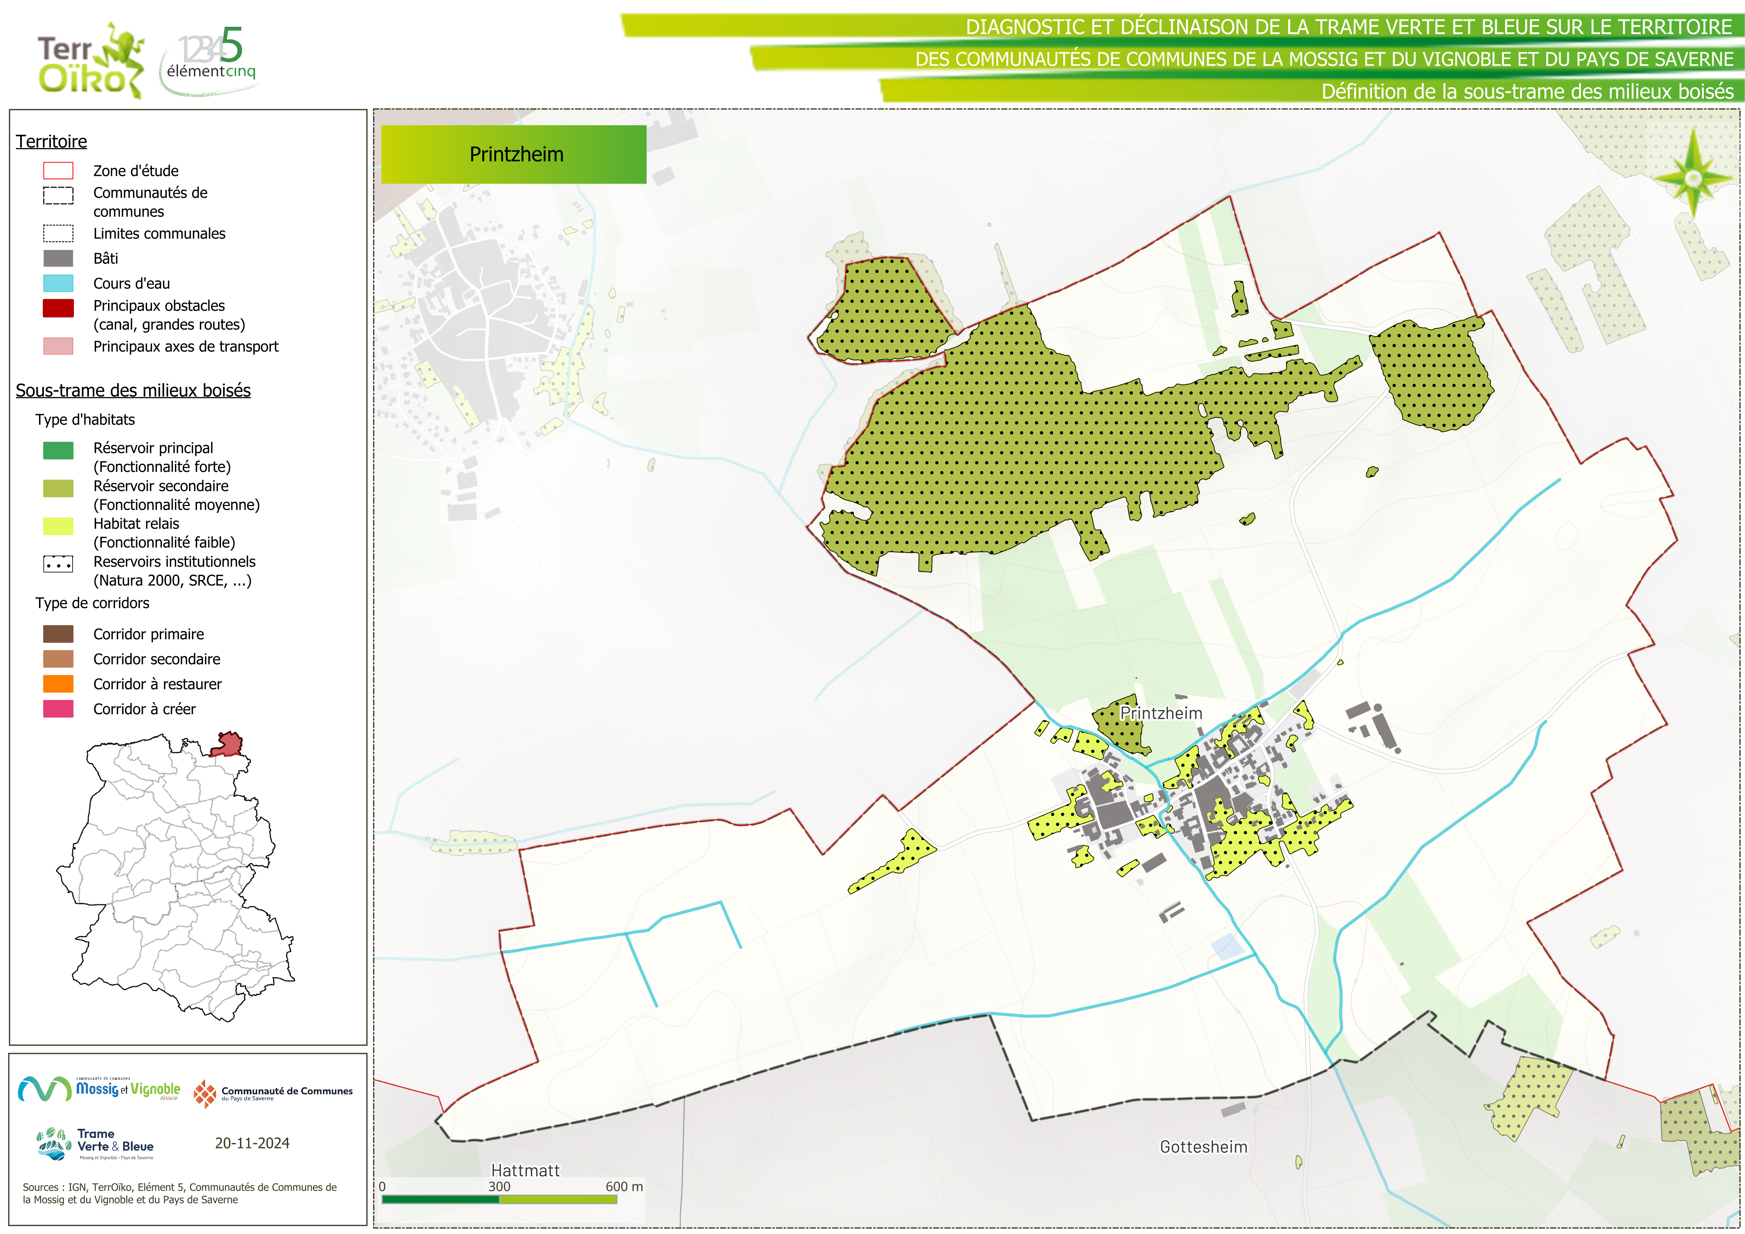Click the Trame Verte & Bleue logo
Viewport: 1745px width, 1234px height.
point(96,1143)
